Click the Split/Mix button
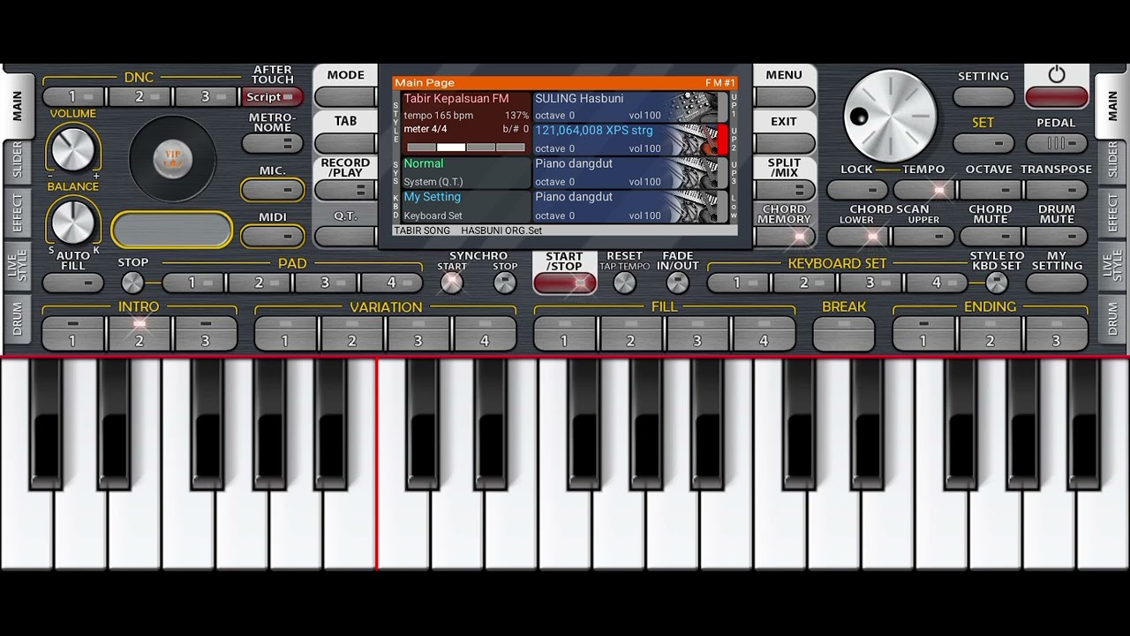 point(785,190)
